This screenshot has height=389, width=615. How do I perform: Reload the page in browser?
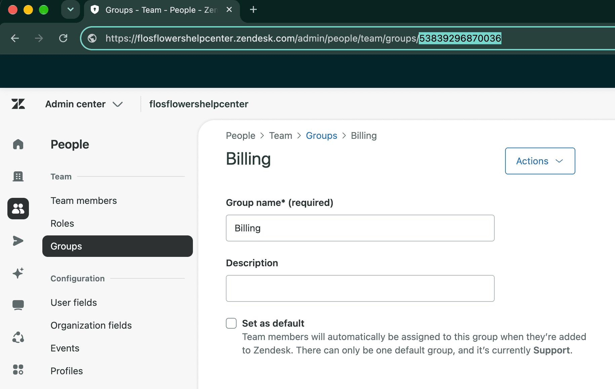pos(63,38)
